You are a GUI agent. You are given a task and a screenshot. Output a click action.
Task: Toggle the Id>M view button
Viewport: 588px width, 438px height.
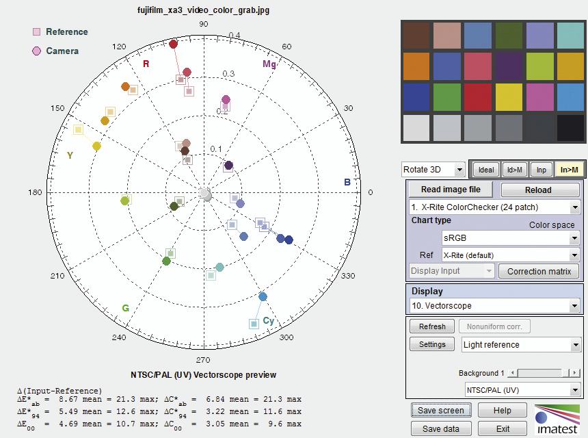click(x=514, y=170)
